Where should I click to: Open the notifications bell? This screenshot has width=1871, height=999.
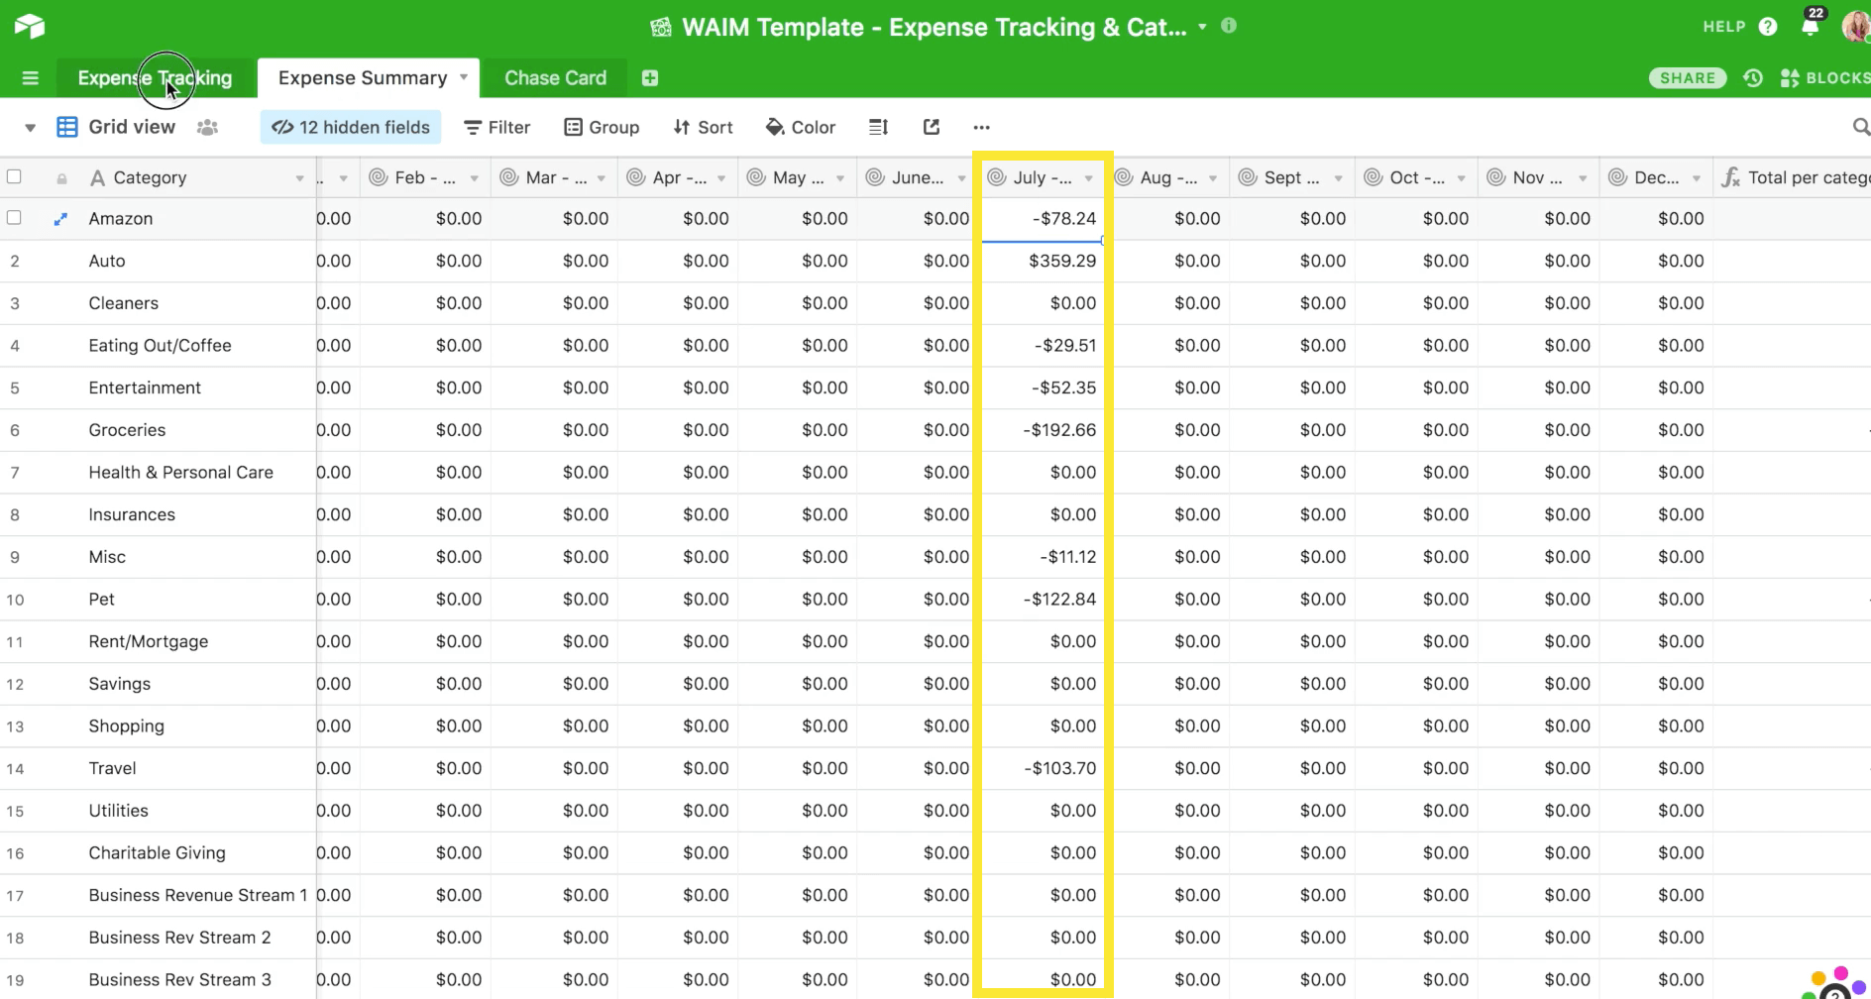(x=1810, y=27)
